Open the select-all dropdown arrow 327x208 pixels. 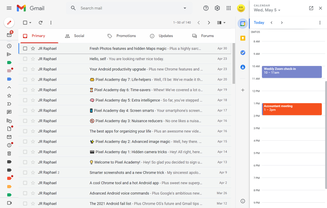pyautogui.click(x=30, y=23)
